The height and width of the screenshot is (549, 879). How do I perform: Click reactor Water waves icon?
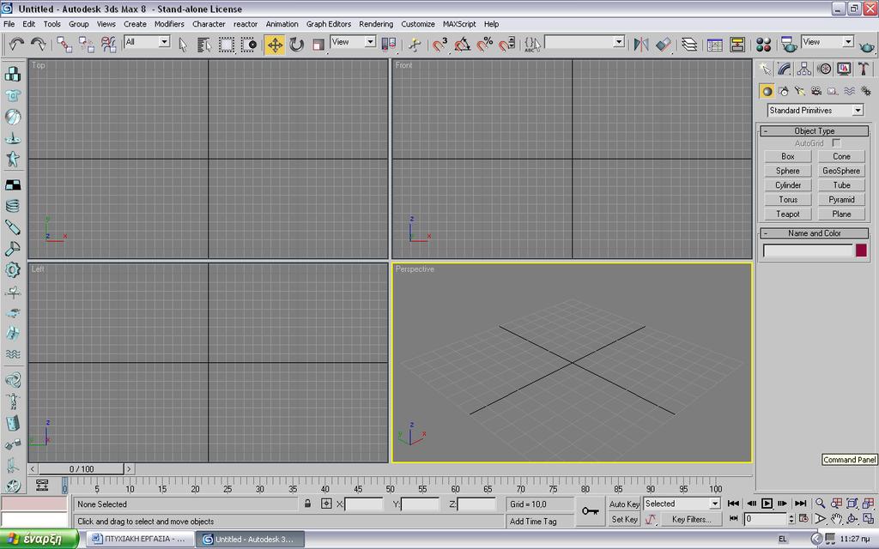click(12, 354)
